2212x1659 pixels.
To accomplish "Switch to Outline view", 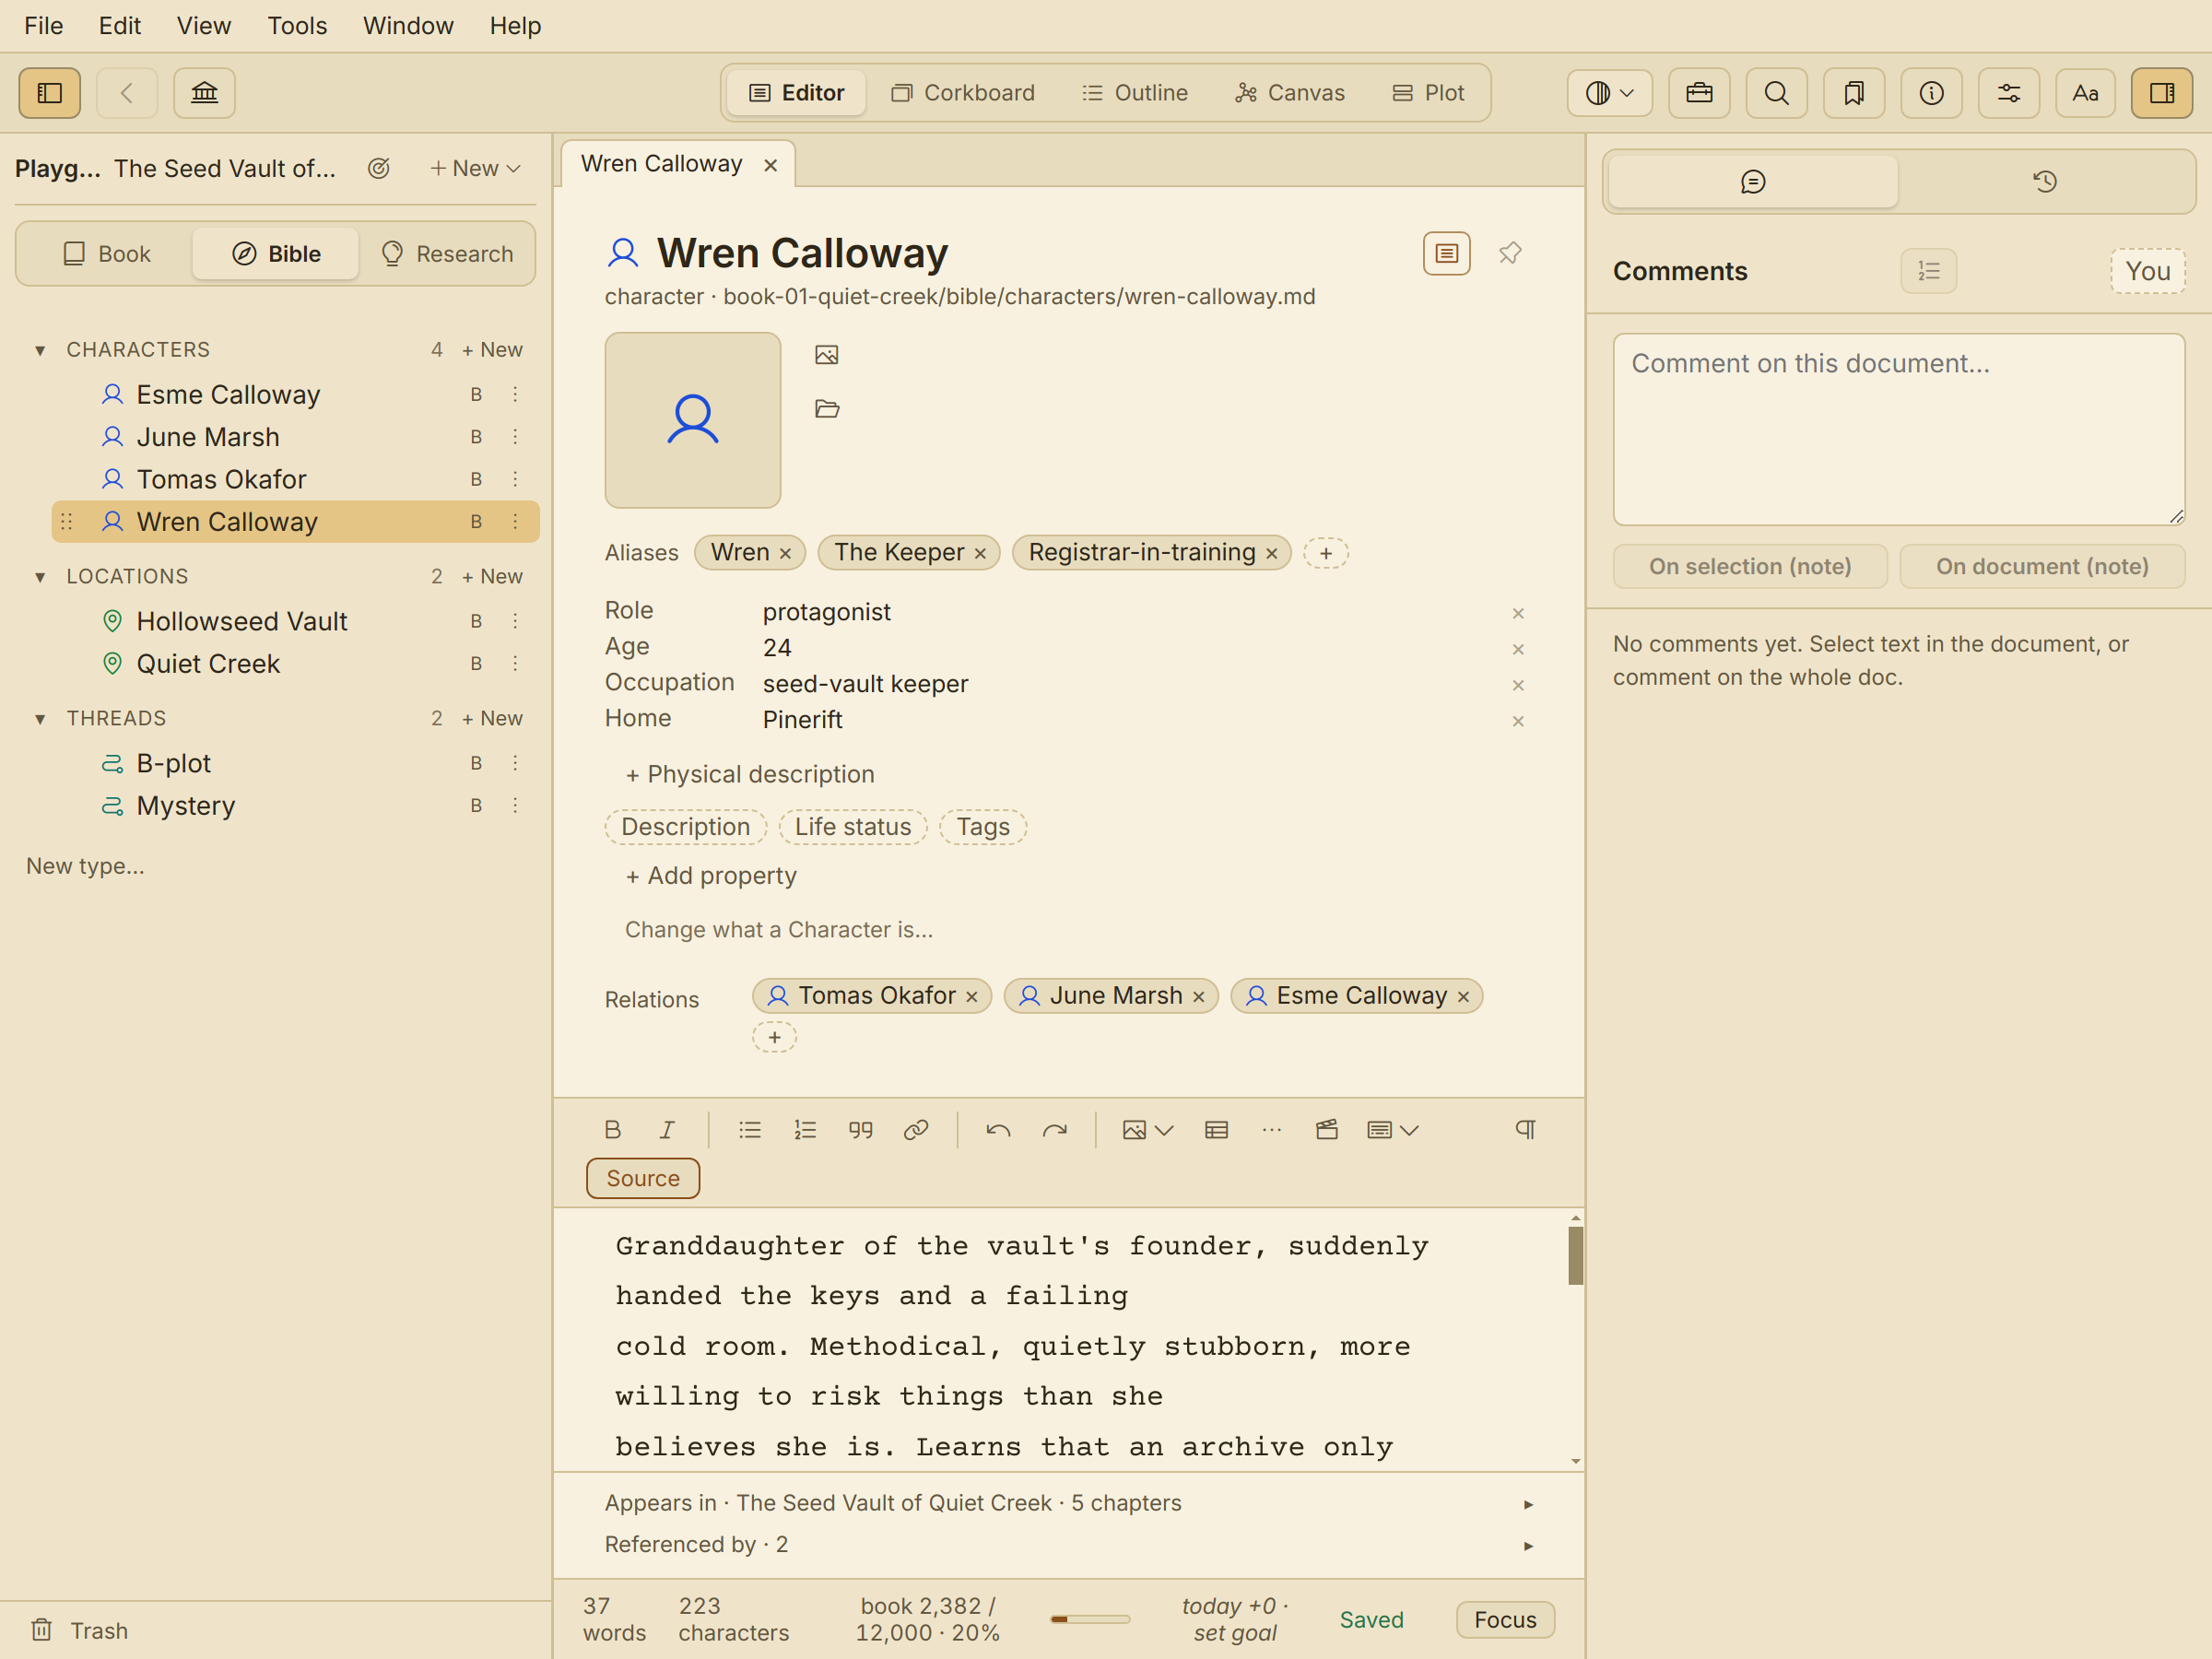I will click(1135, 93).
